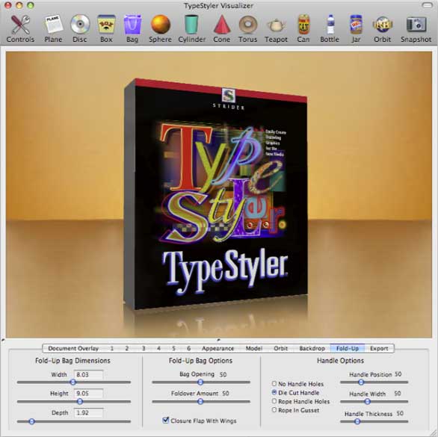Click the Depth slider
Image resolution: width=438 pixels, height=437 pixels.
coord(74,421)
